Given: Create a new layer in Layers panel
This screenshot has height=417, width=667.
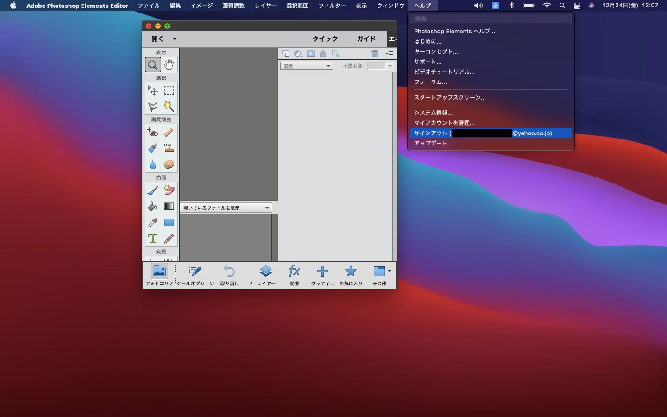Looking at the screenshot, I should click(x=286, y=54).
